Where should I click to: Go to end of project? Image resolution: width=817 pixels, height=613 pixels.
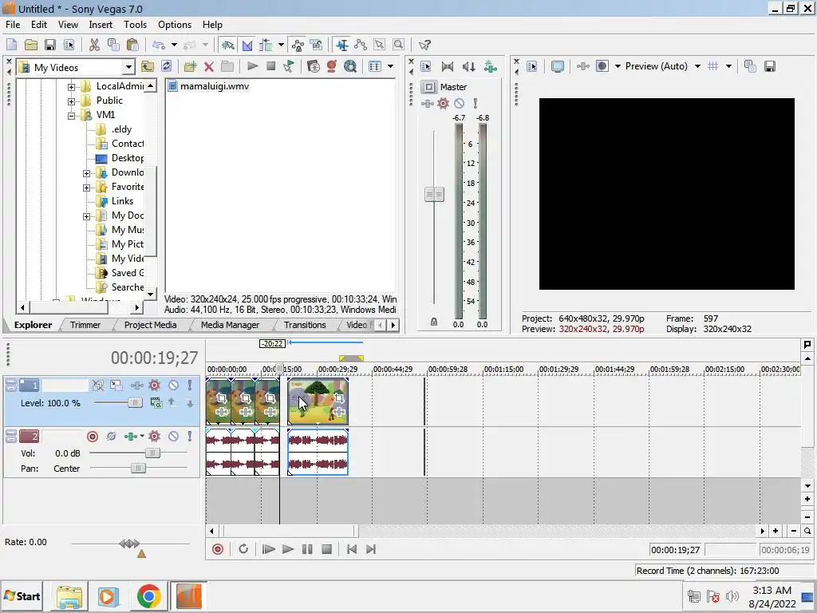click(371, 549)
